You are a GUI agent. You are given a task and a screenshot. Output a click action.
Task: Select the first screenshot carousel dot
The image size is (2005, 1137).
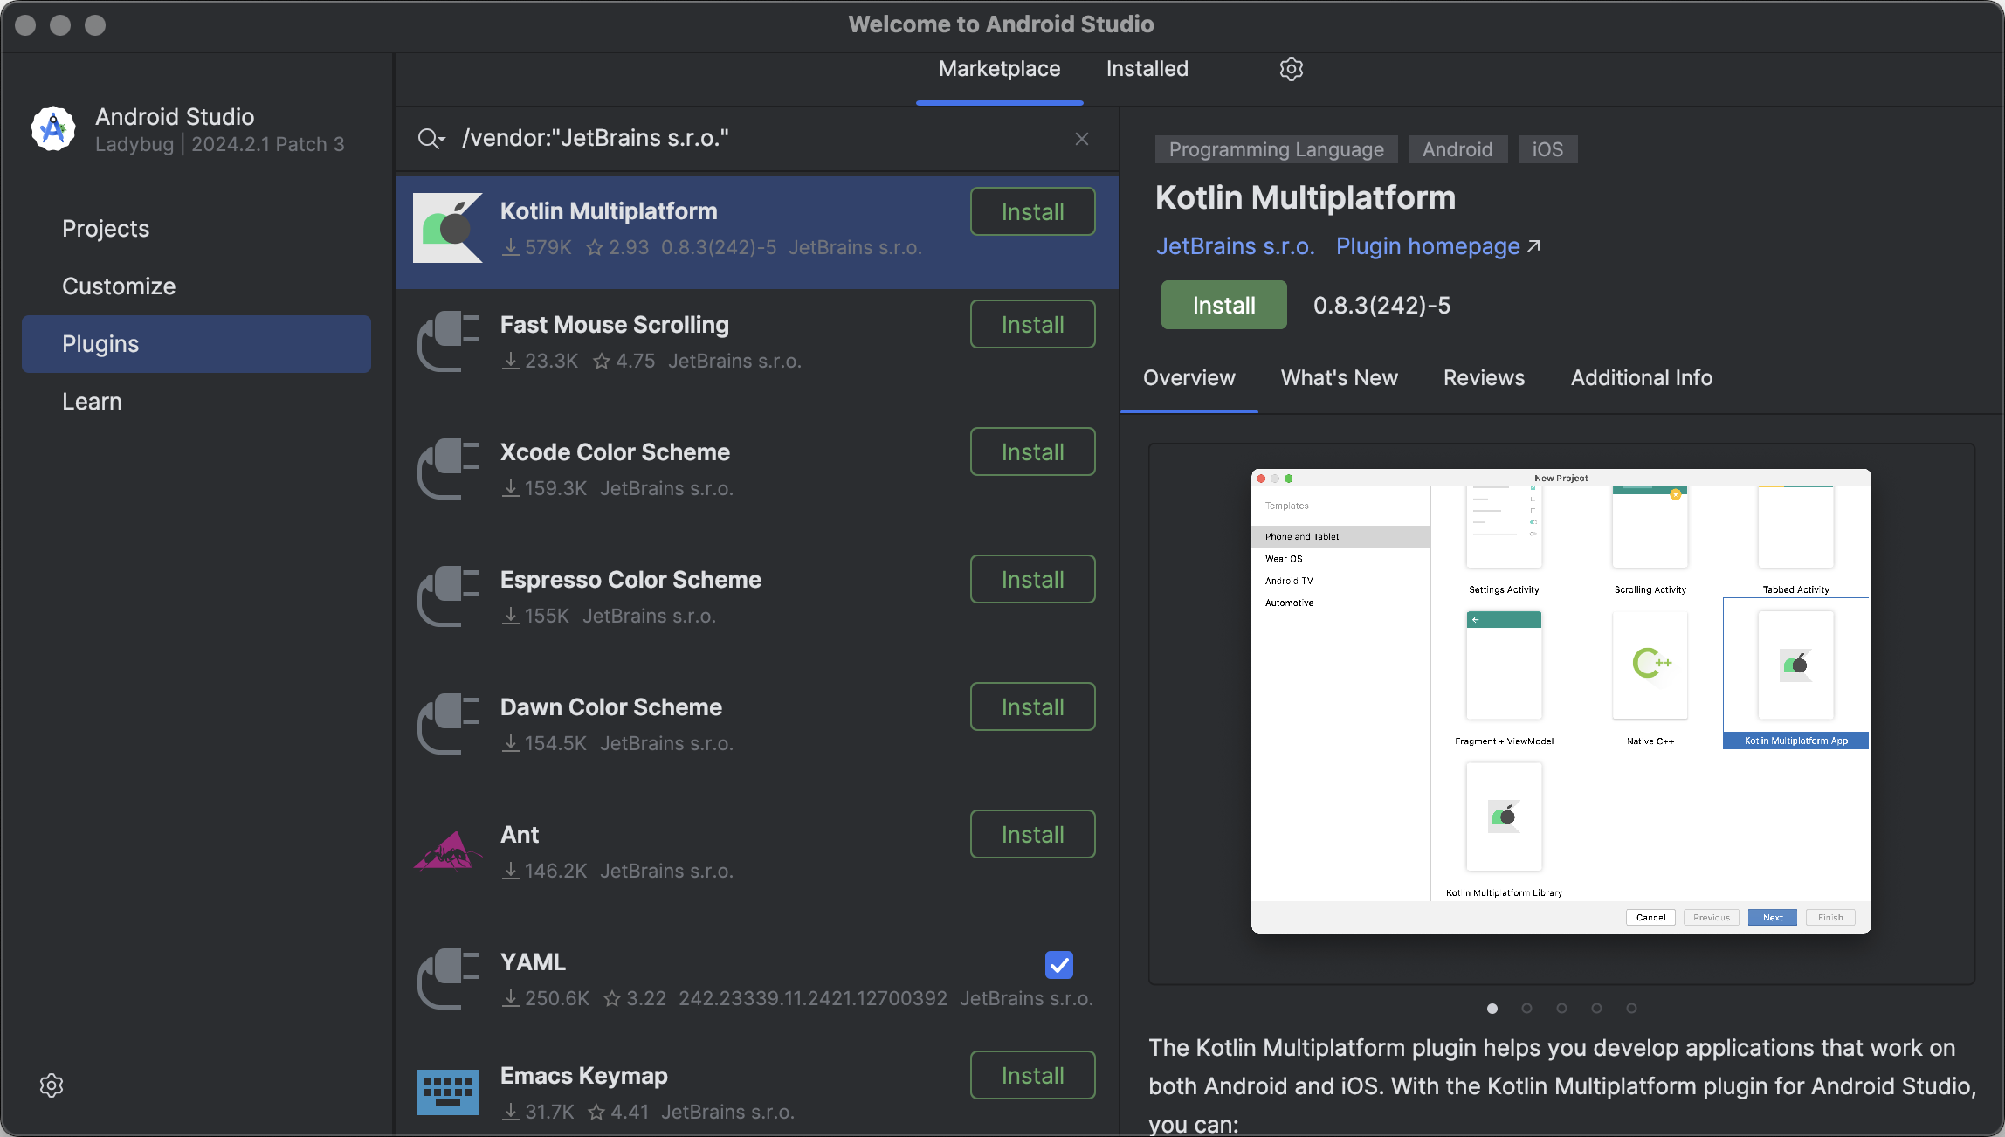1492,1009
